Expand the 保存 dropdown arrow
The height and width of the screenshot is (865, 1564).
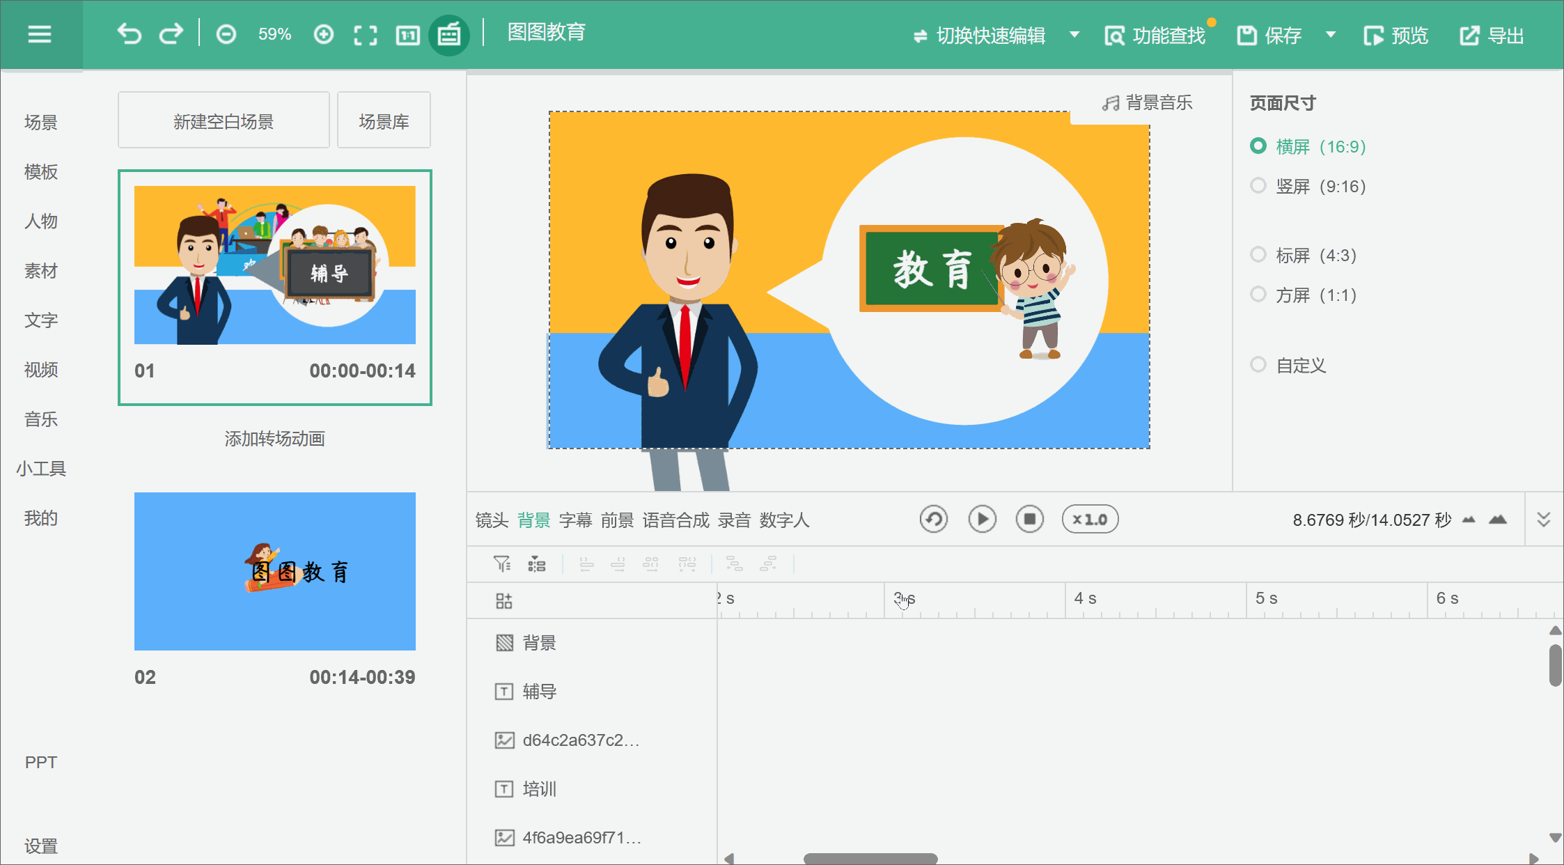point(1330,34)
